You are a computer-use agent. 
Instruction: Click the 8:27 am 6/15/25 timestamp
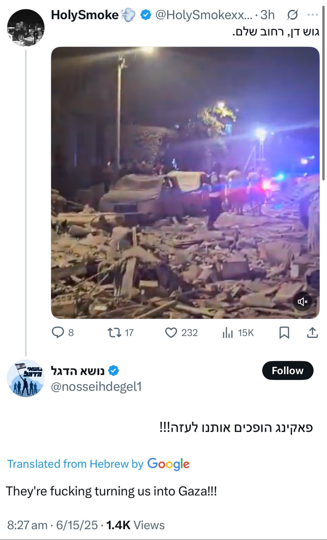[52, 525]
